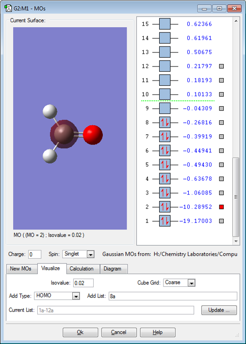Screen dimensions: 246x344
Task: Toggle the red surface marker for MO 2
Action: click(x=221, y=207)
